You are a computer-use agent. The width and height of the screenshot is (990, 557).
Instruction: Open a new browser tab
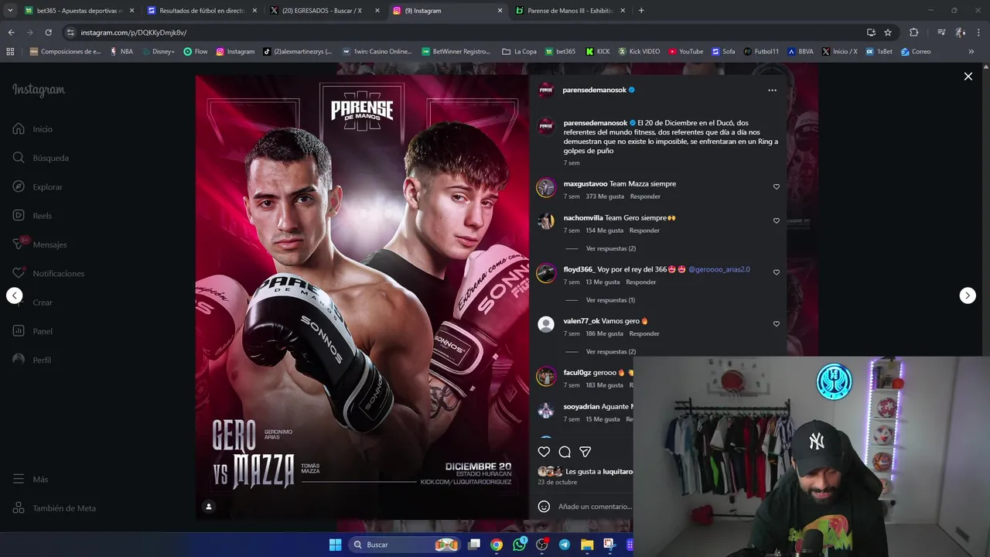tap(641, 11)
